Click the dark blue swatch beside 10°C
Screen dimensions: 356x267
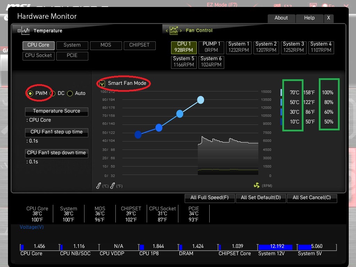[281, 122]
